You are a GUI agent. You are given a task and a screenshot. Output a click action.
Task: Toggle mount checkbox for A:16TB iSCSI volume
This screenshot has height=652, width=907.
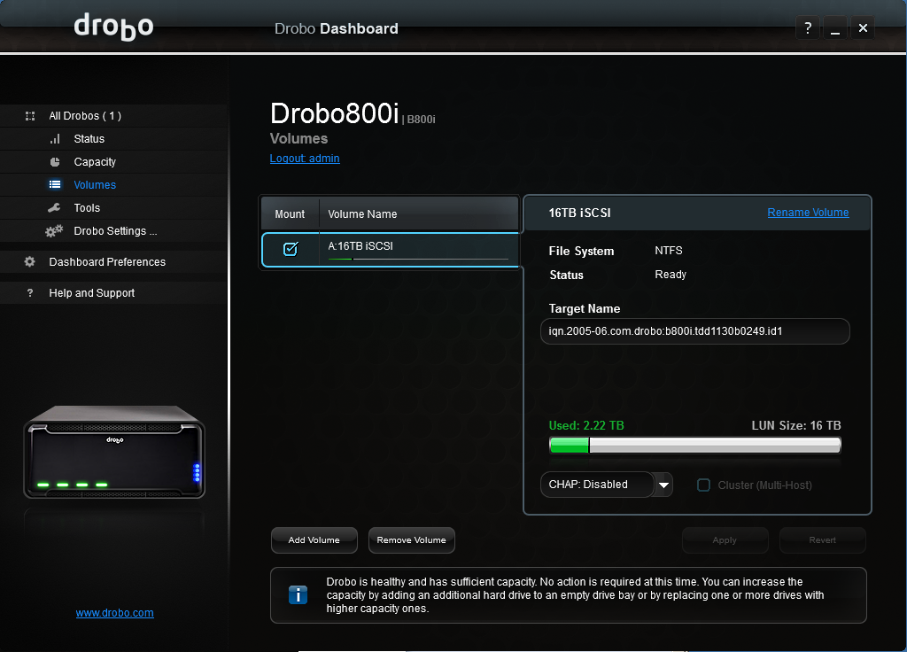[x=291, y=249]
